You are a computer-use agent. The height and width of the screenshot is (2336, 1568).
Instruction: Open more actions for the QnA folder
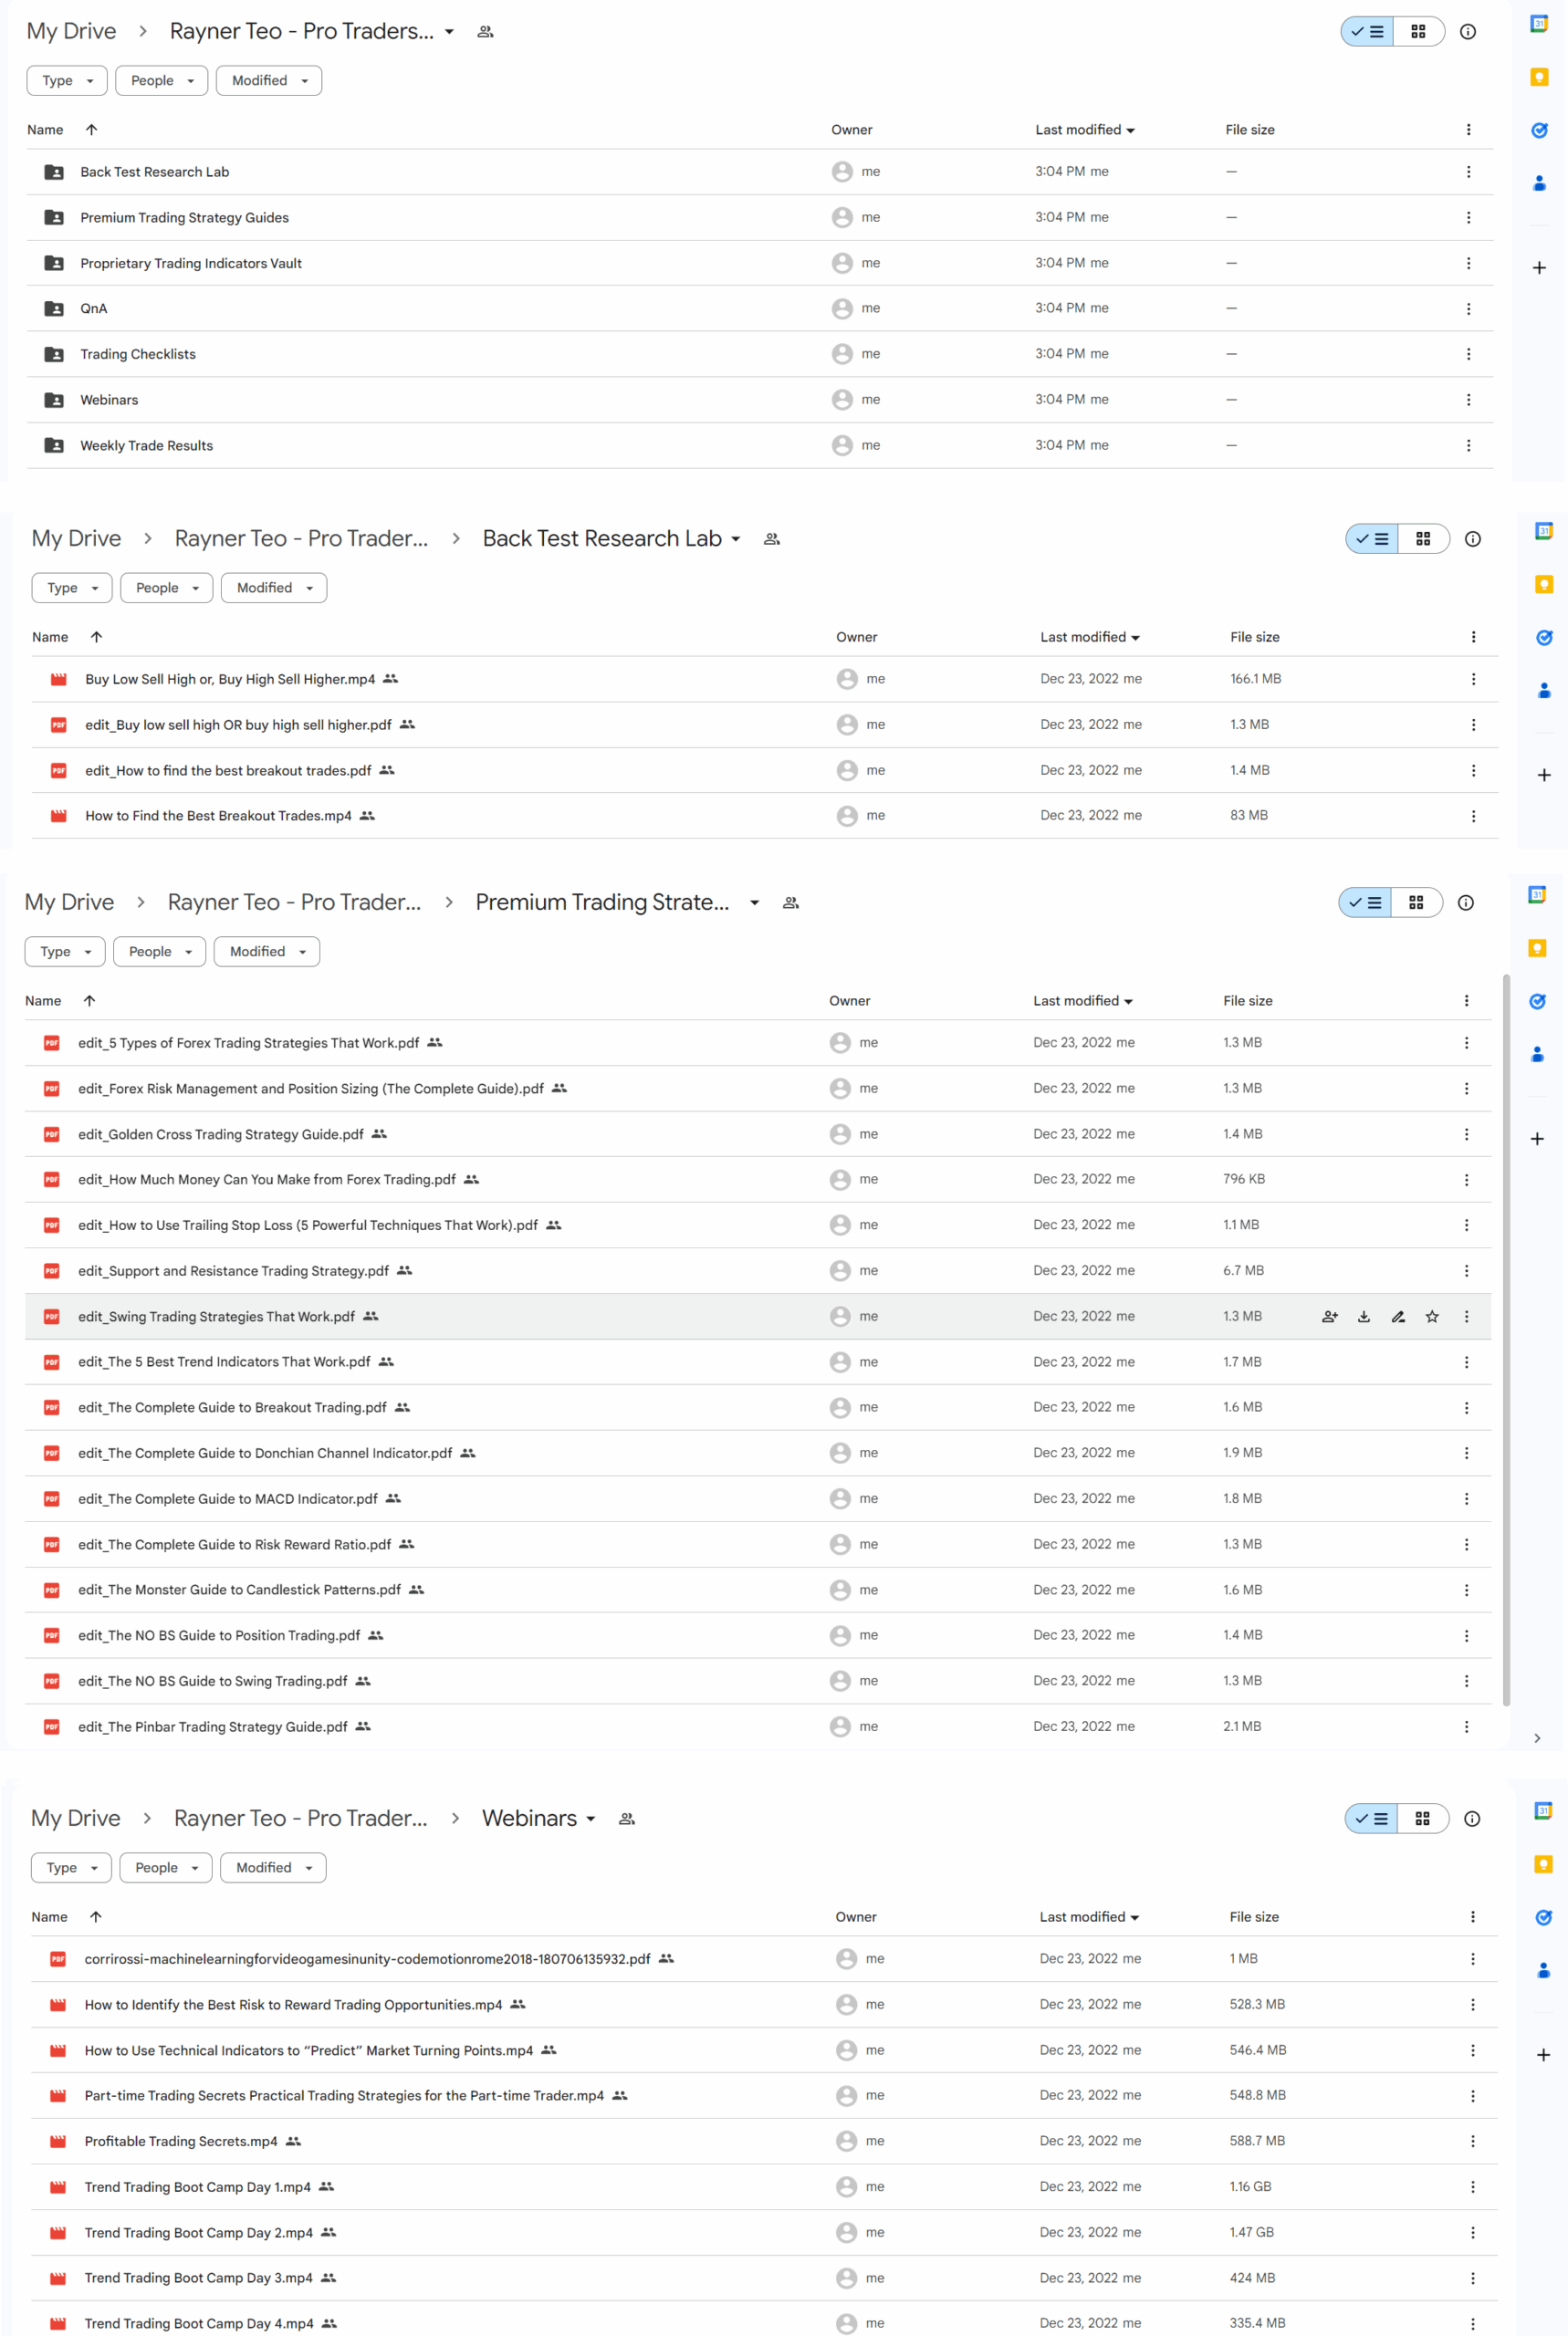1468,308
